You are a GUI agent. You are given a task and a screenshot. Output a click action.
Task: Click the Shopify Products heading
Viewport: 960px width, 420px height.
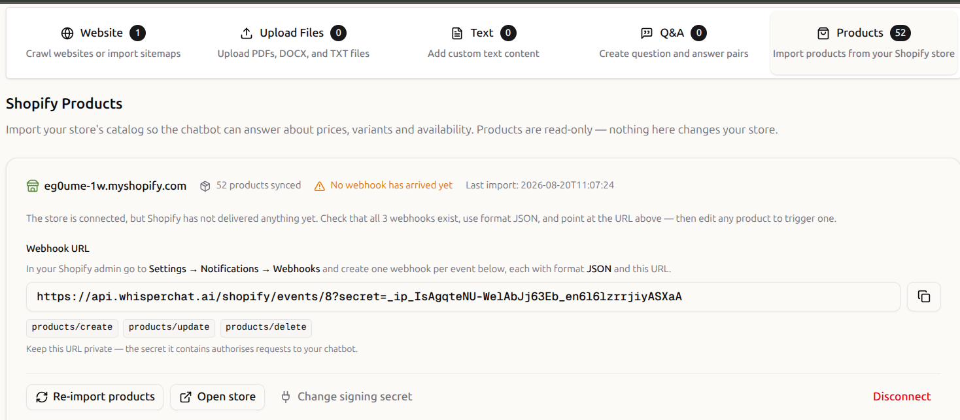coord(64,103)
